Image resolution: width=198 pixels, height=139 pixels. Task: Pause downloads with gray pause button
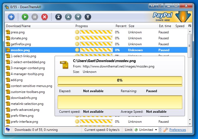click(35, 17)
